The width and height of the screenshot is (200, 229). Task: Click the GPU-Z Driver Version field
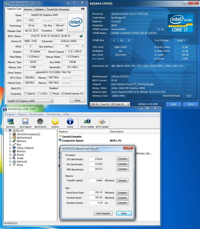point(54,72)
